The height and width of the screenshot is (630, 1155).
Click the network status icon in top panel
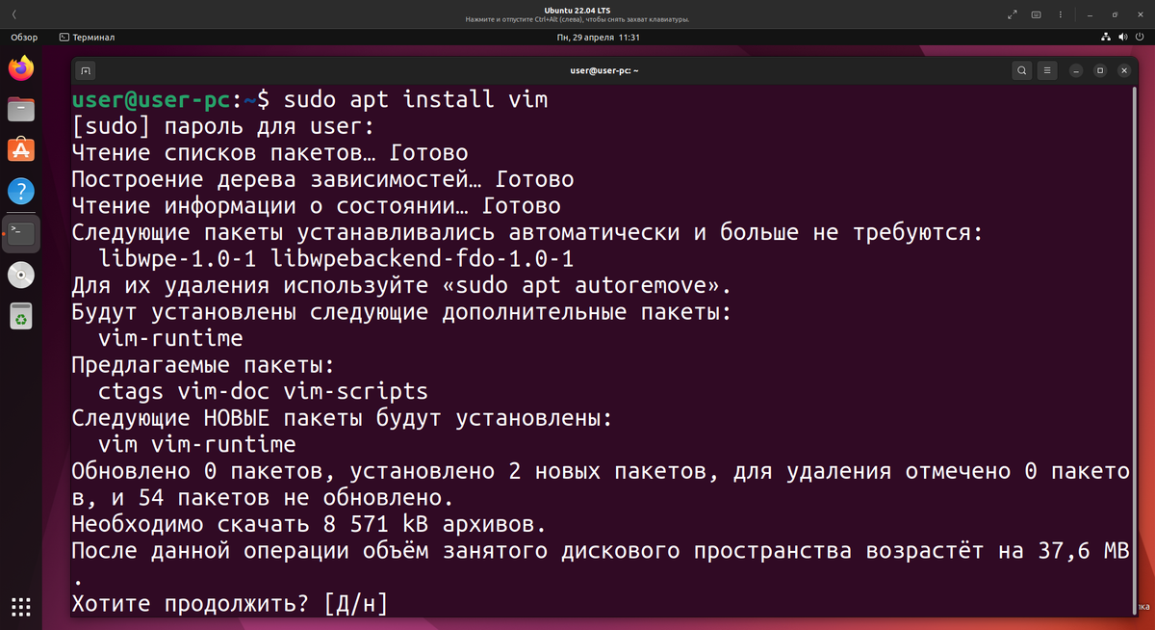click(1105, 37)
